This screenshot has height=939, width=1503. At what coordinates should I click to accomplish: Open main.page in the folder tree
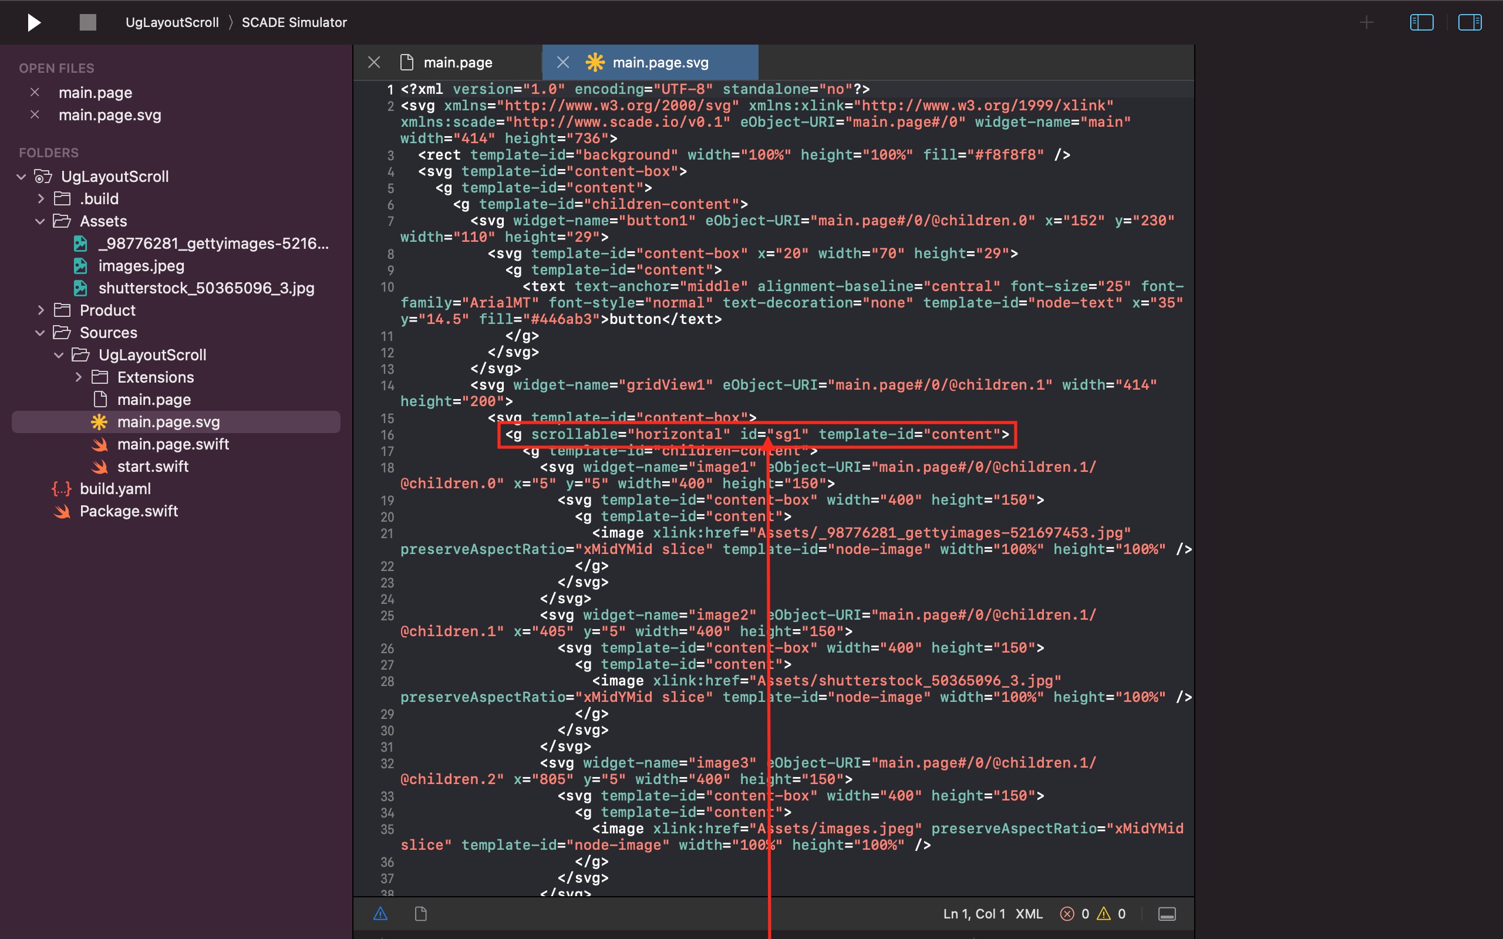pos(154,399)
